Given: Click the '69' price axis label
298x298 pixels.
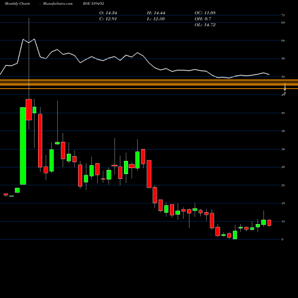Looking at the screenshot, I should [x=283, y=23].
